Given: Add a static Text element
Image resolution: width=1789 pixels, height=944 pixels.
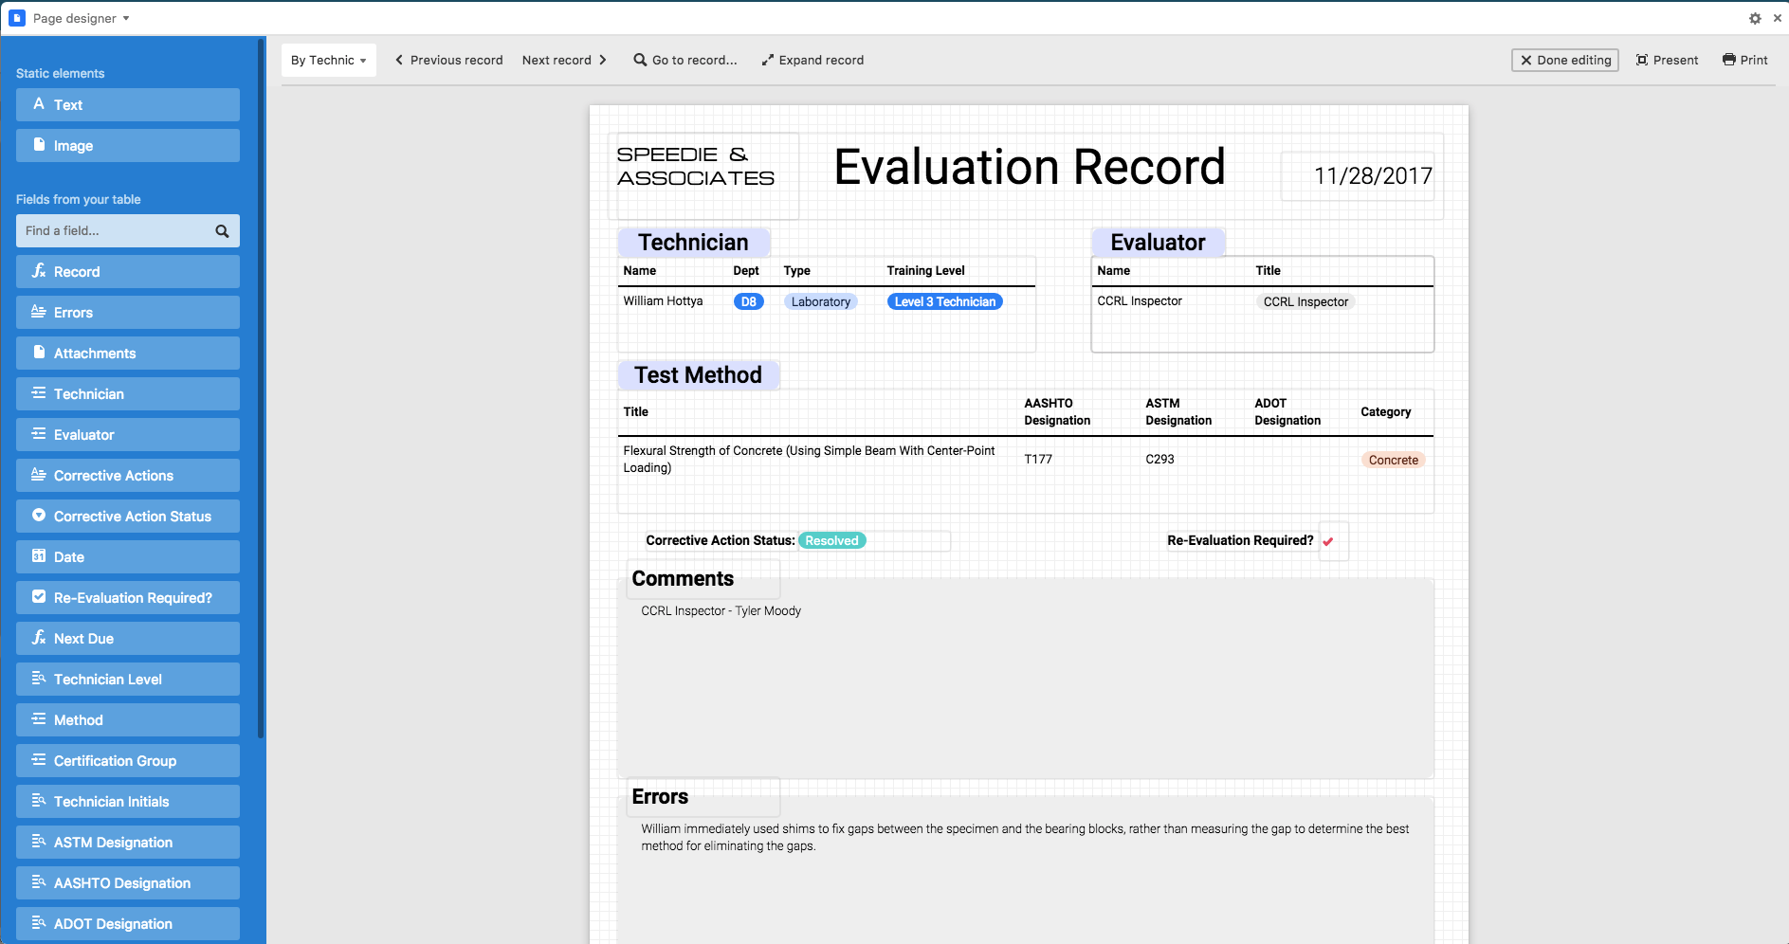Looking at the screenshot, I should pos(128,104).
